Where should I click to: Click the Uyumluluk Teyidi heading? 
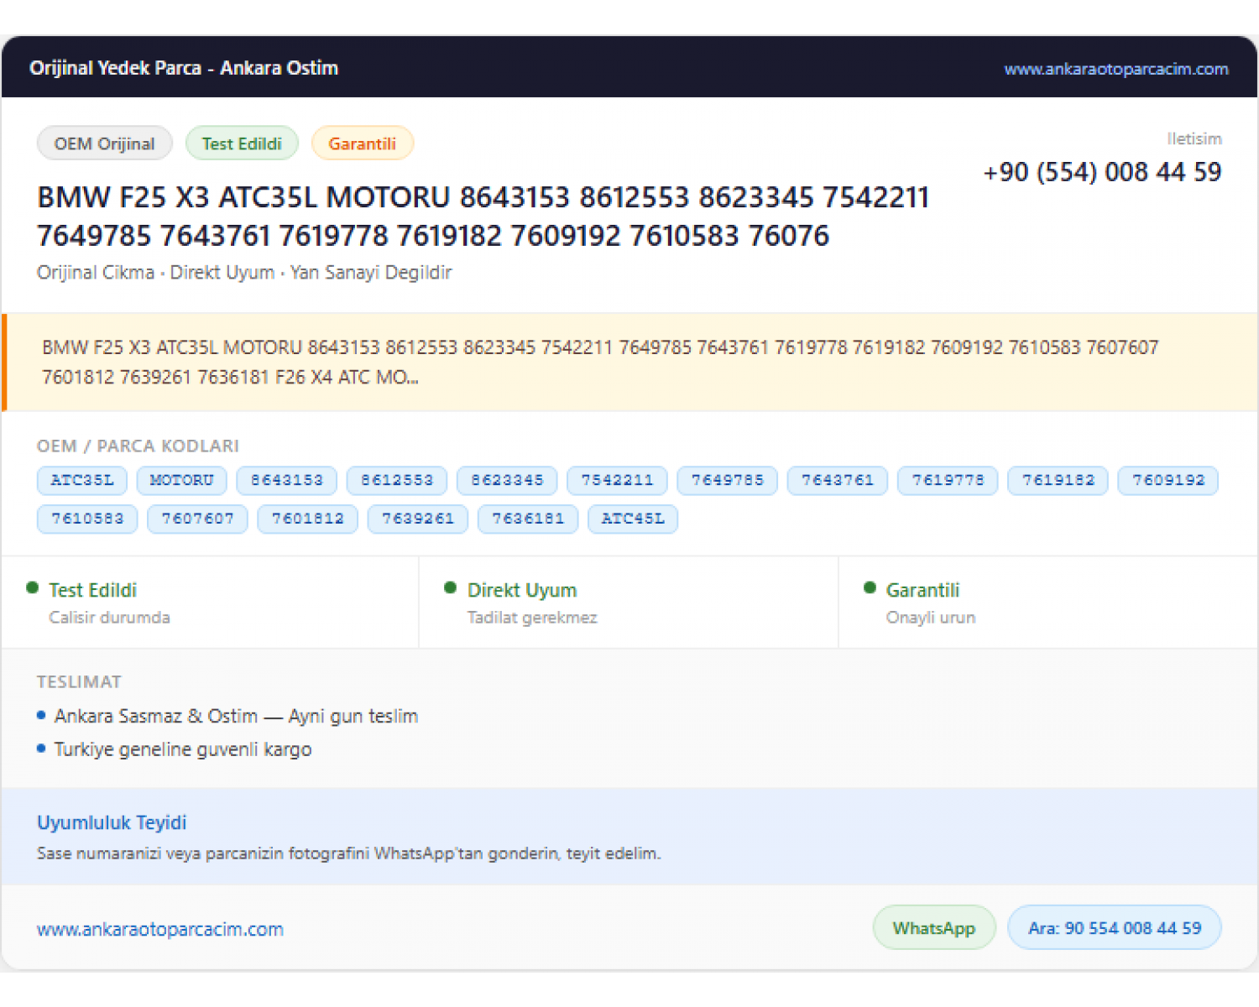[x=112, y=822]
